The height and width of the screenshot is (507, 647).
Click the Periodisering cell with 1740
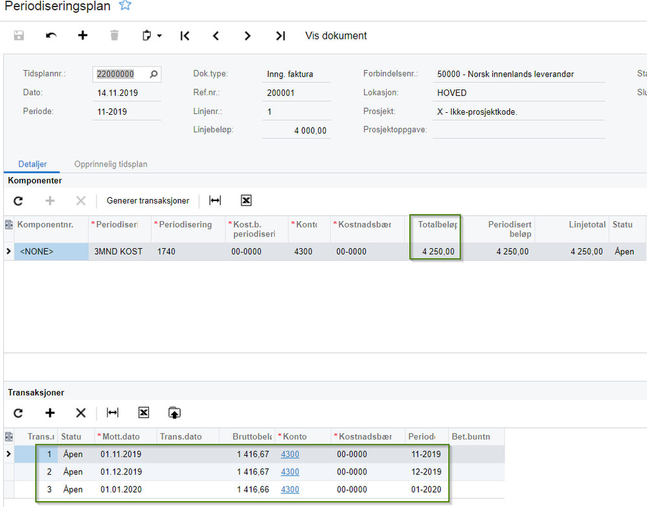pos(188,252)
